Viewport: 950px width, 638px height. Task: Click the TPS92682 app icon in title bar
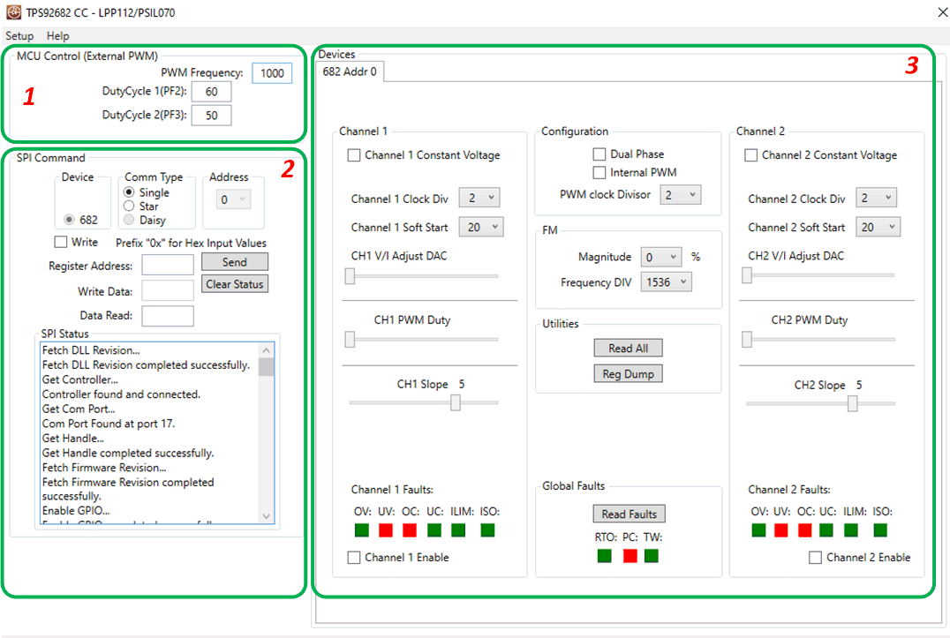pyautogui.click(x=13, y=12)
